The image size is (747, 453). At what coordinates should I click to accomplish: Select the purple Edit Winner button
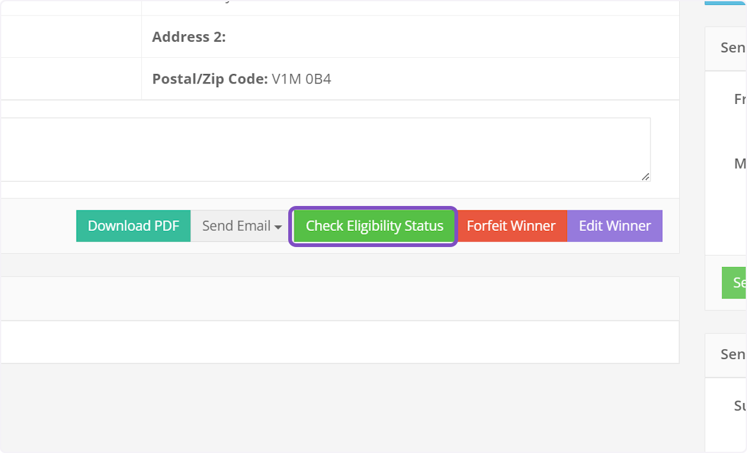(x=614, y=226)
